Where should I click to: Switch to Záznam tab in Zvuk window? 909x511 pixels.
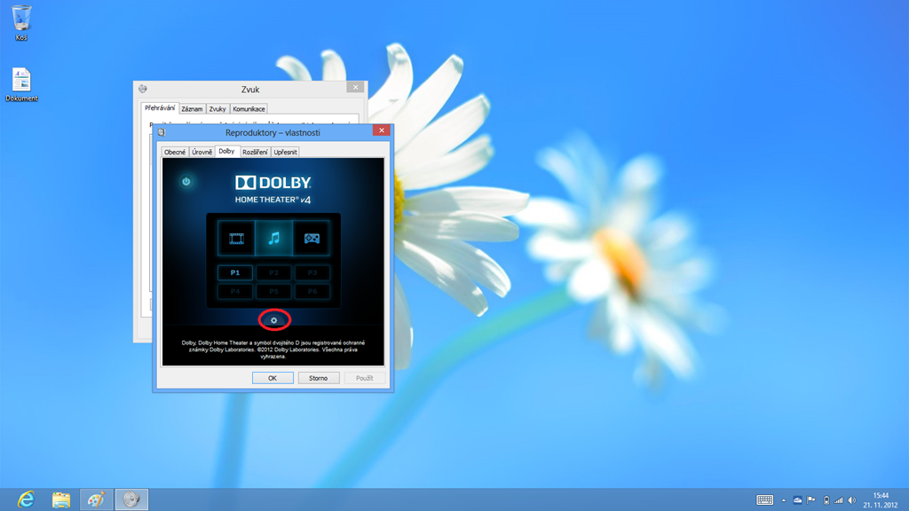click(191, 109)
